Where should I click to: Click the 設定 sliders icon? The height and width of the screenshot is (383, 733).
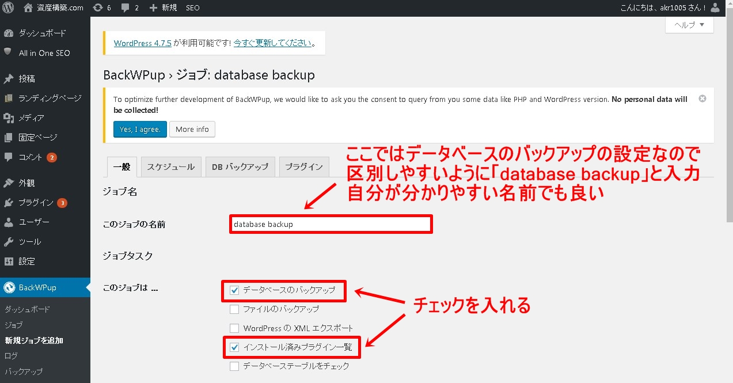pos(8,261)
